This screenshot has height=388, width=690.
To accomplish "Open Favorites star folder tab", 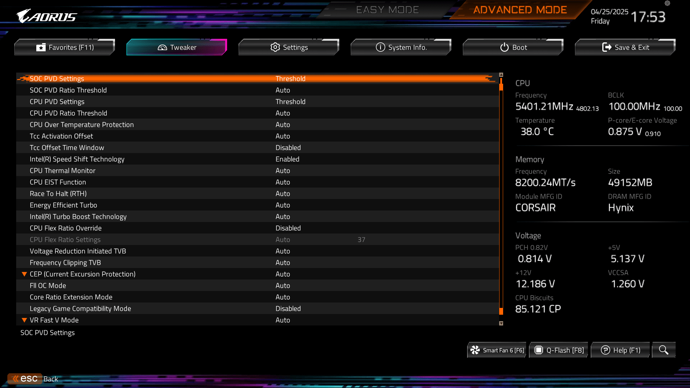I will coord(65,47).
